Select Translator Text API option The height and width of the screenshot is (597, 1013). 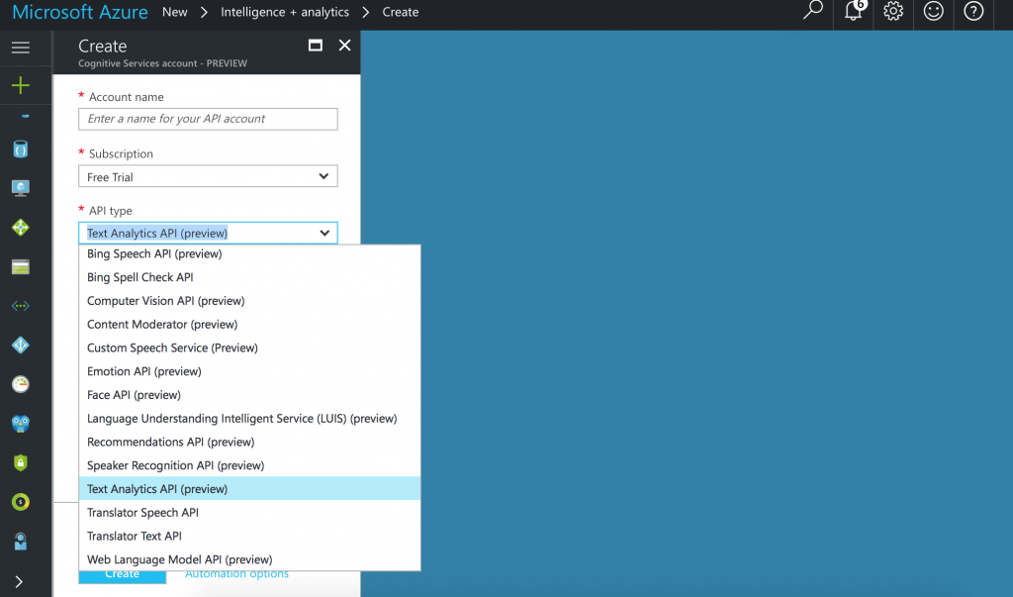pos(135,536)
